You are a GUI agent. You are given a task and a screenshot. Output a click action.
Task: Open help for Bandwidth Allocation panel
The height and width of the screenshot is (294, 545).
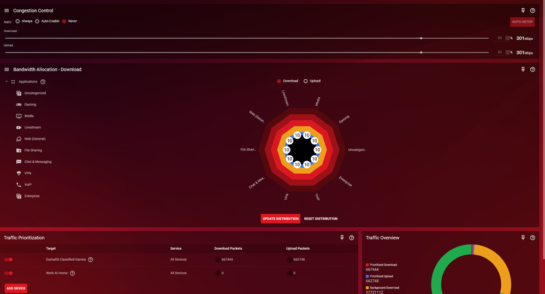click(532, 69)
